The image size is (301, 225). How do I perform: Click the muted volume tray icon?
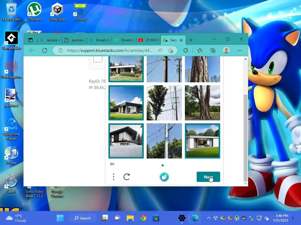266,218
